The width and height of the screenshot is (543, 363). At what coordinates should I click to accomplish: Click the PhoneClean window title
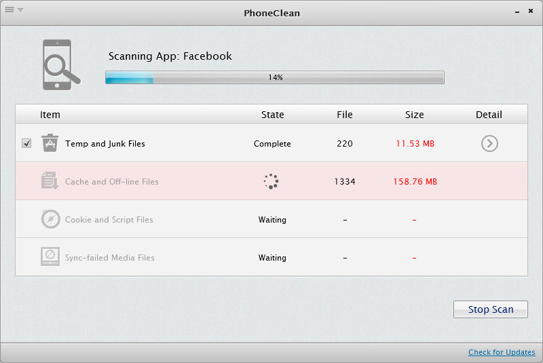tap(272, 13)
